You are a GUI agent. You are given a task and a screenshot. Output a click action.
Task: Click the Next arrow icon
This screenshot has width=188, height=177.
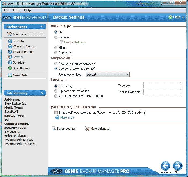pos(178,166)
